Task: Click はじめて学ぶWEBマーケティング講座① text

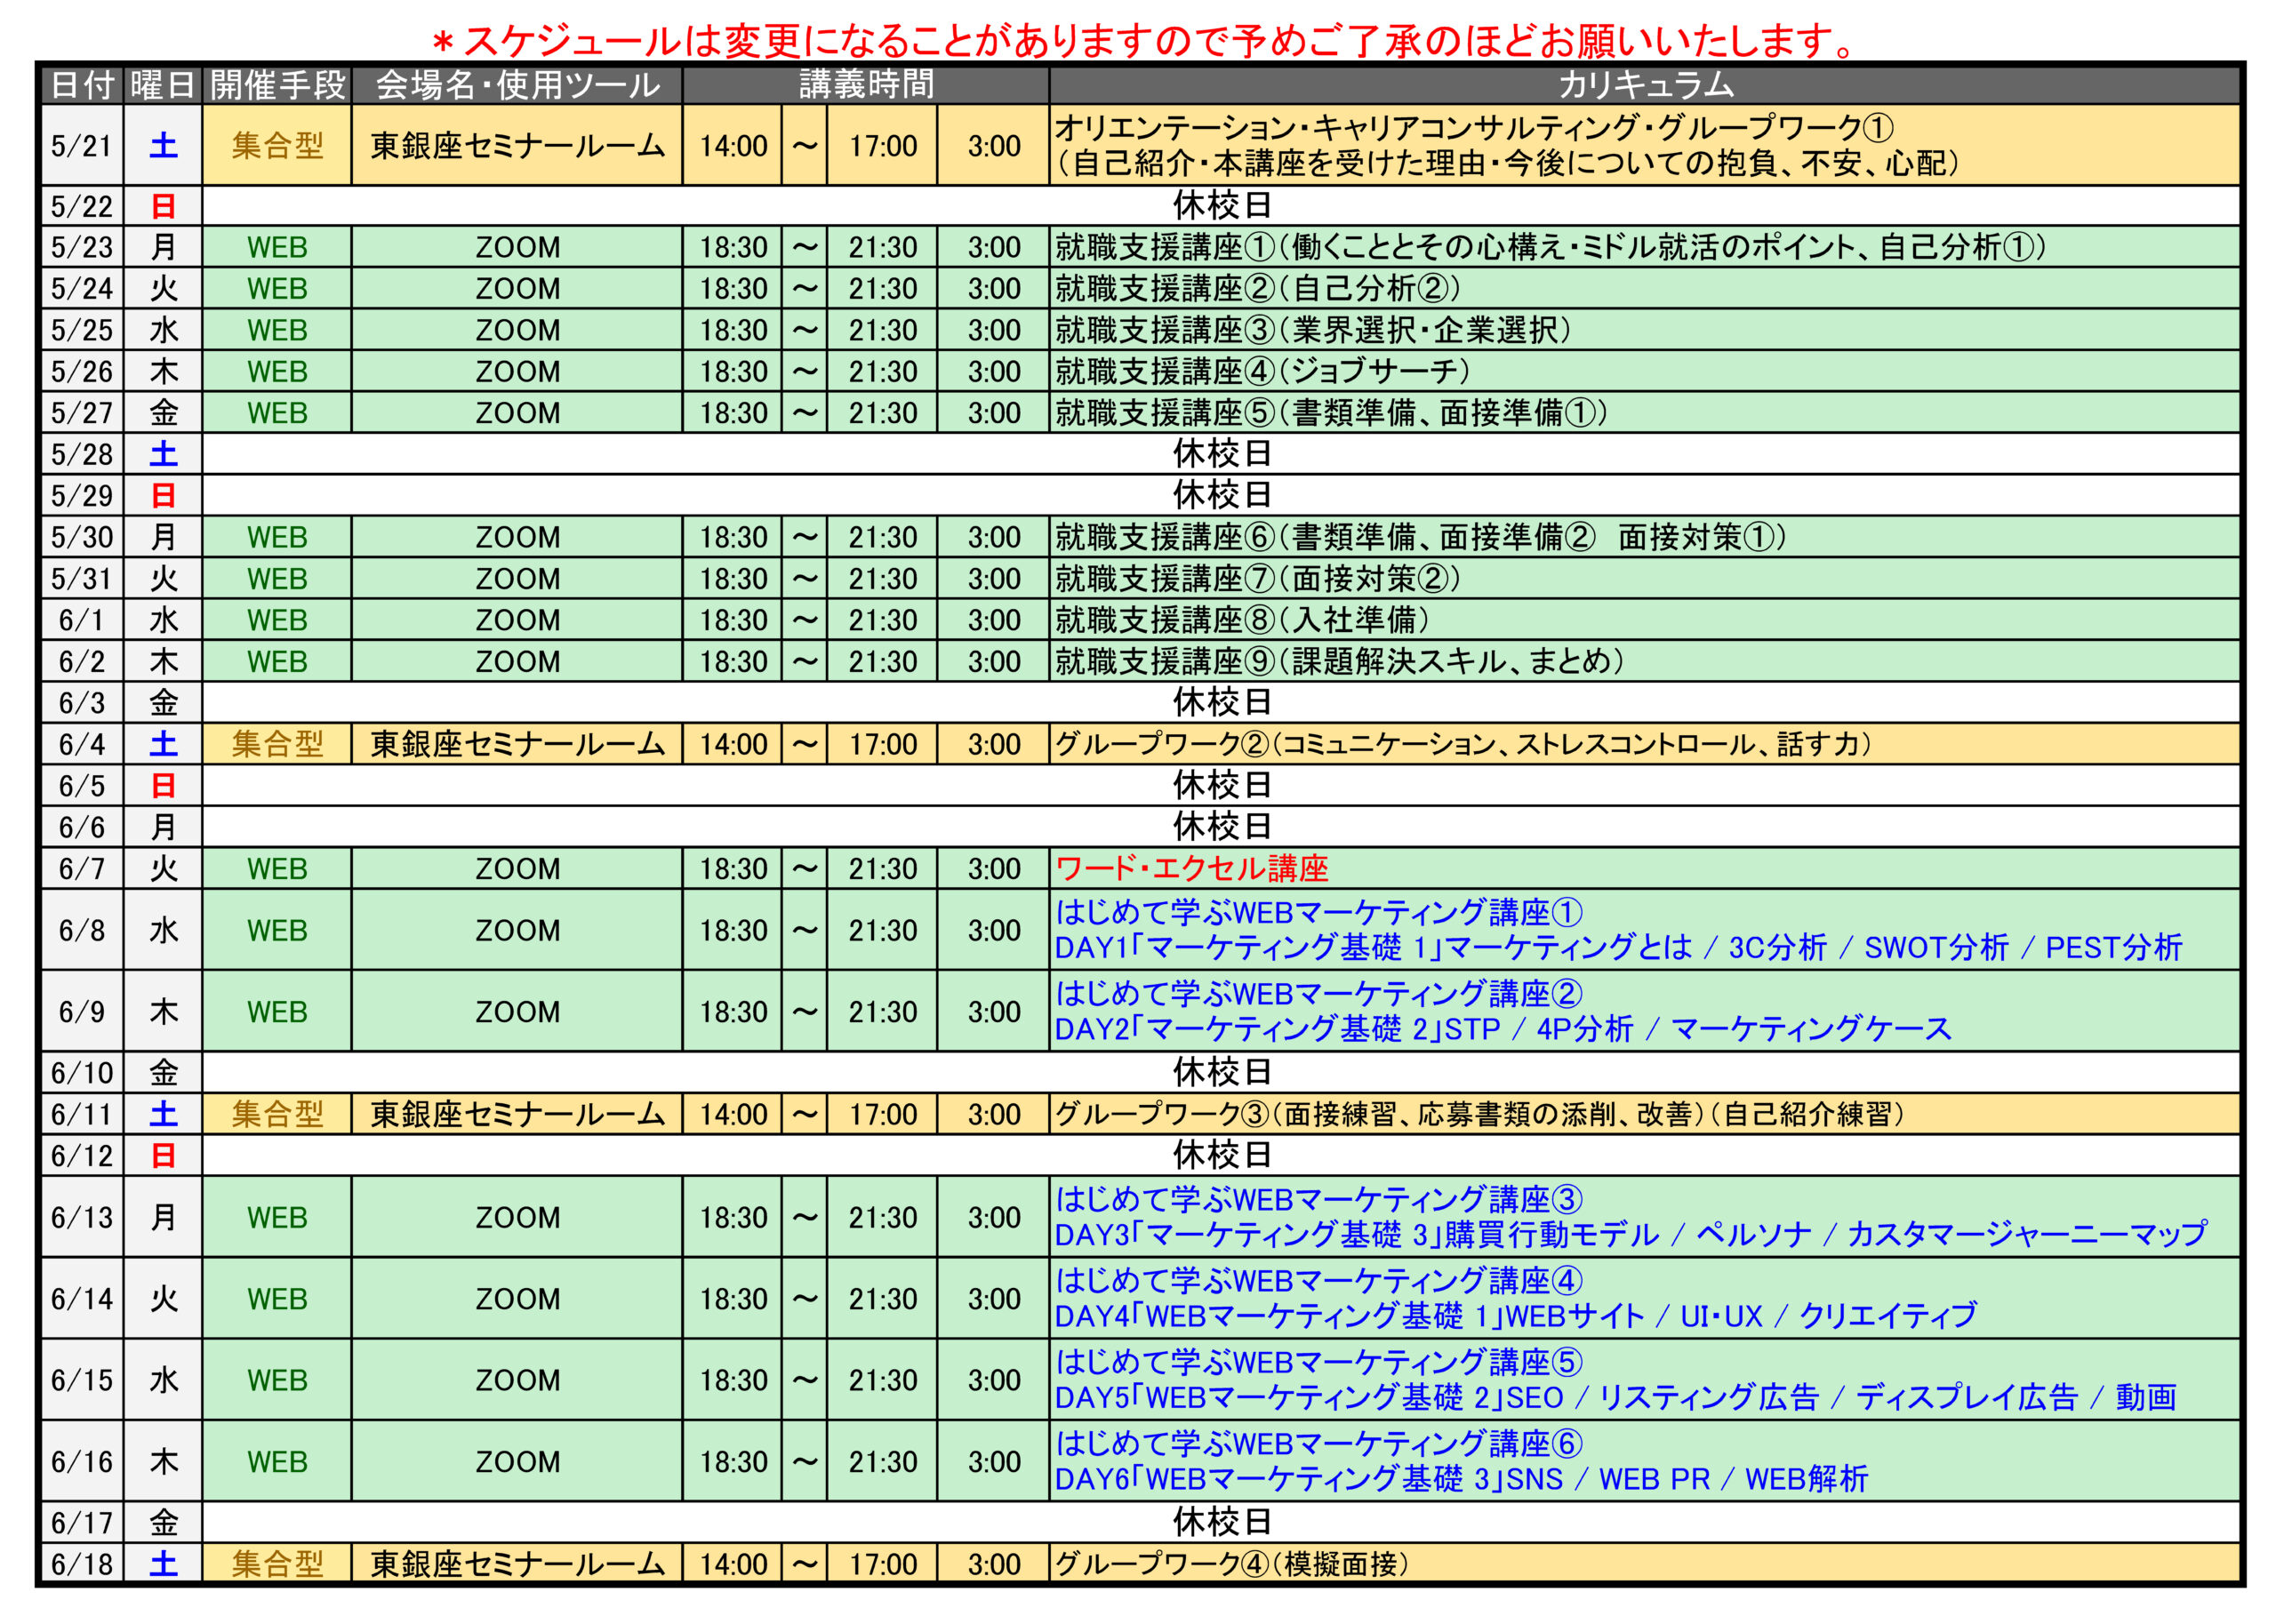Action: [x=1319, y=912]
